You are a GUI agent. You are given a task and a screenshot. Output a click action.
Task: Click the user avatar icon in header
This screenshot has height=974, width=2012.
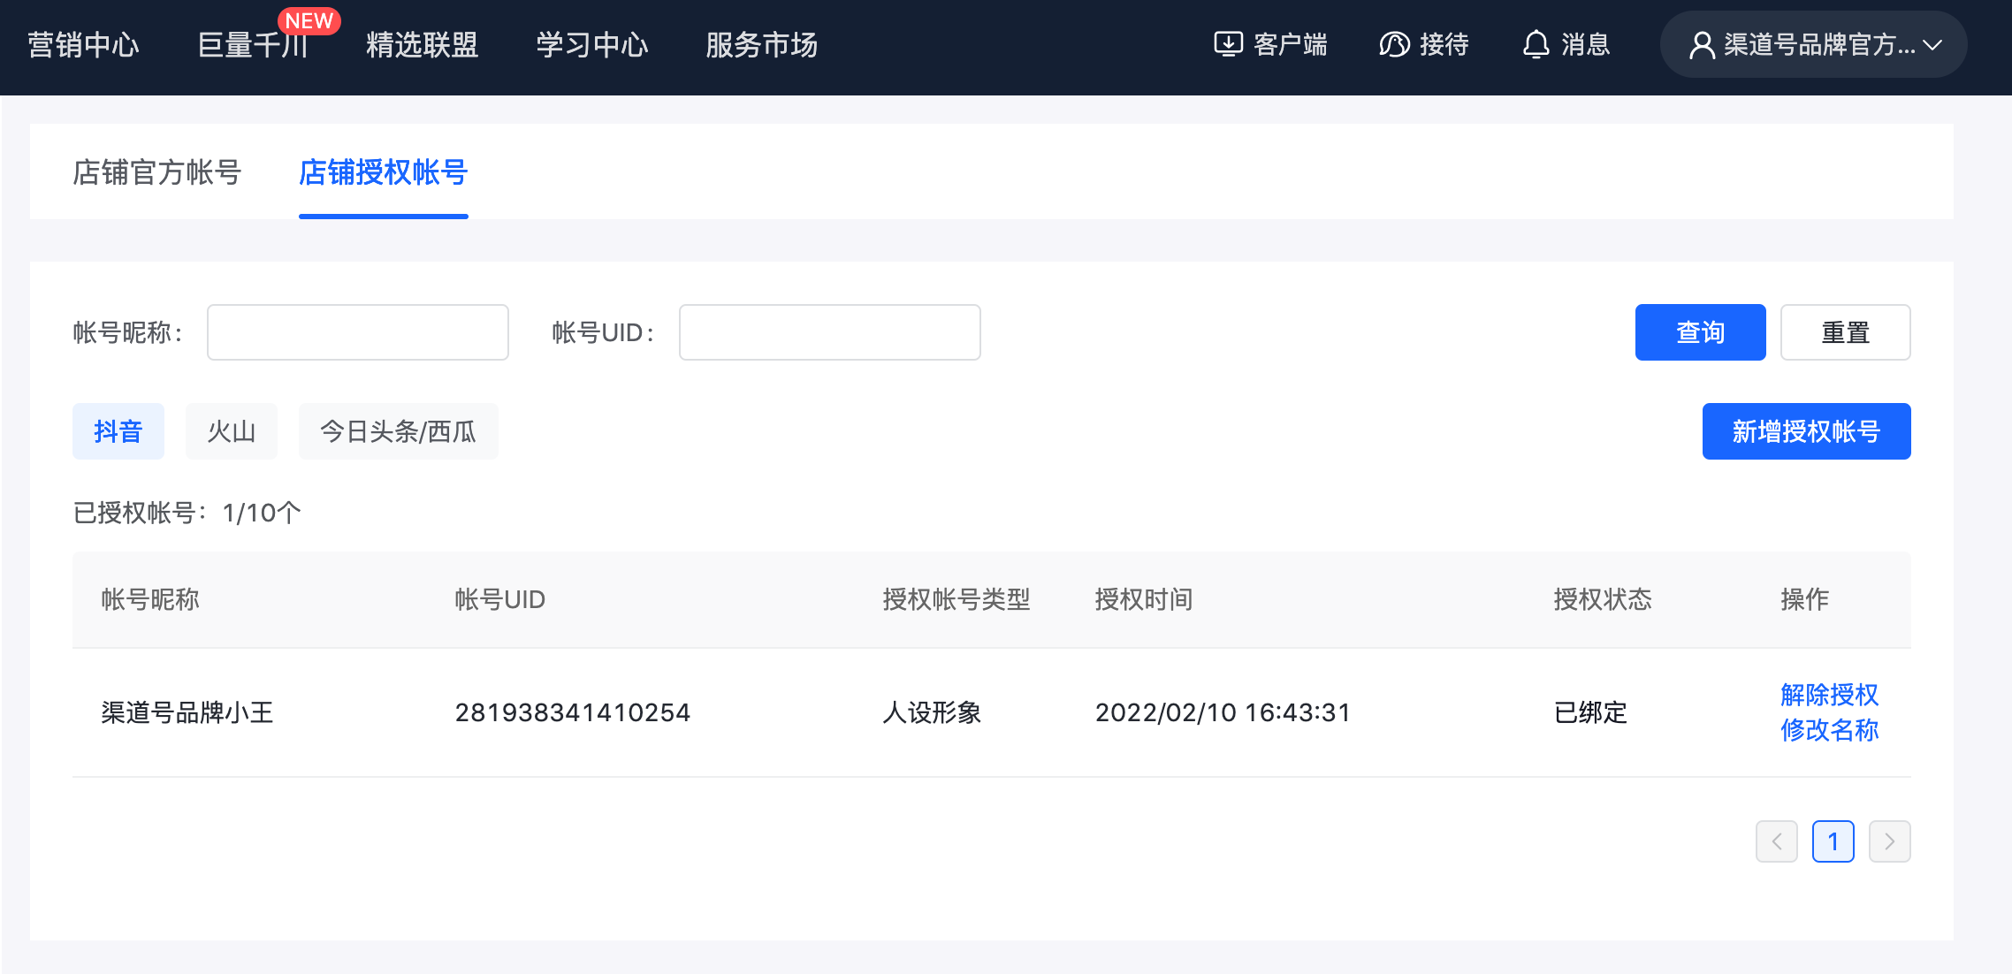coord(1701,45)
